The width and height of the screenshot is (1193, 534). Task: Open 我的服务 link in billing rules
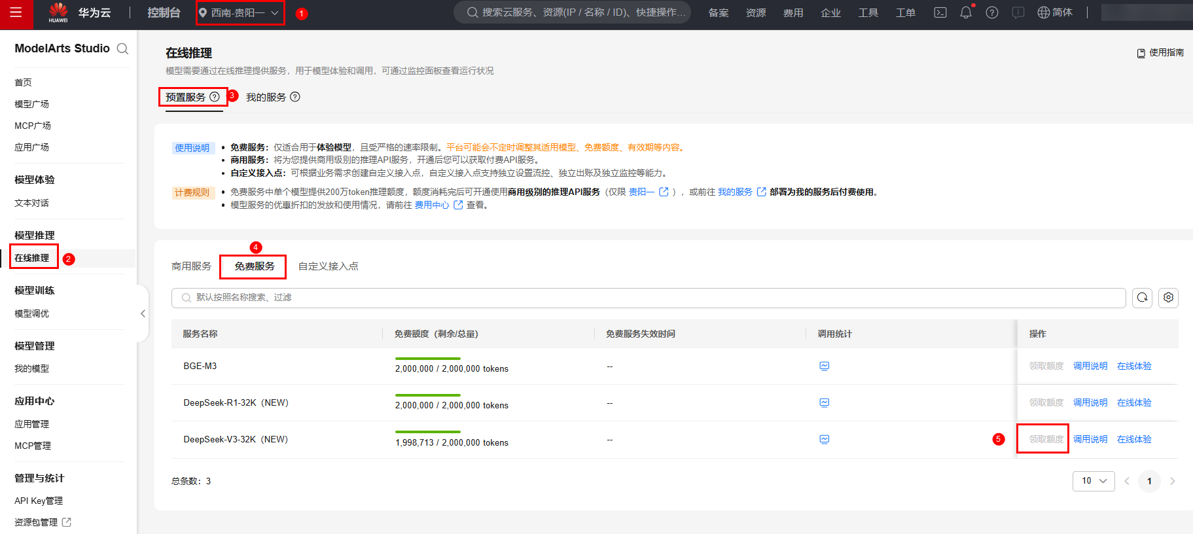(x=742, y=192)
